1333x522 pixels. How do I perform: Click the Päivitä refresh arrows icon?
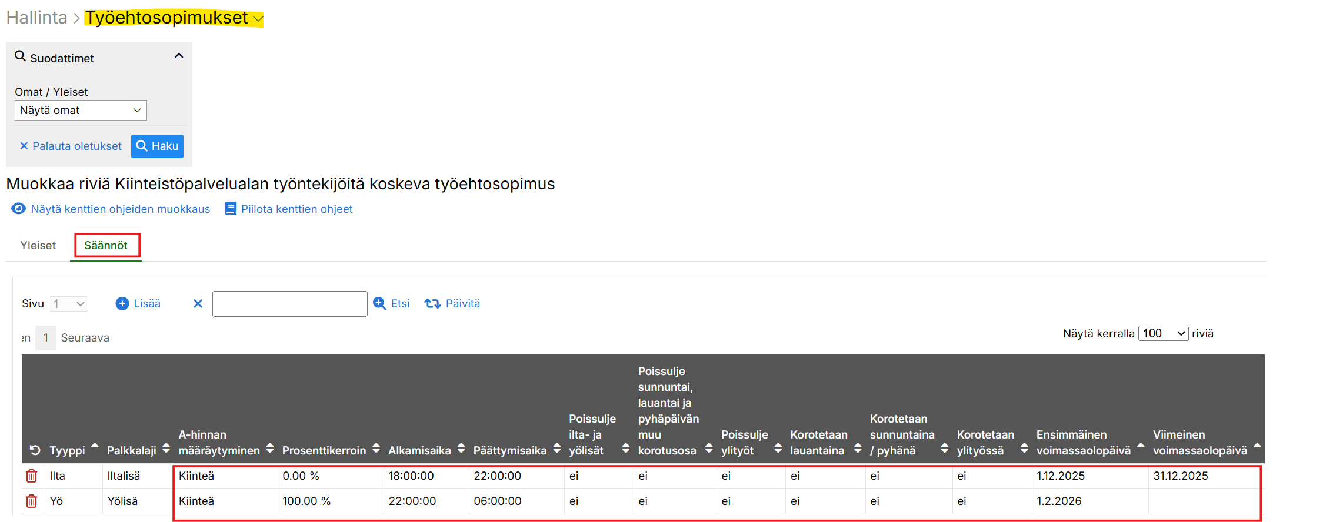point(432,304)
